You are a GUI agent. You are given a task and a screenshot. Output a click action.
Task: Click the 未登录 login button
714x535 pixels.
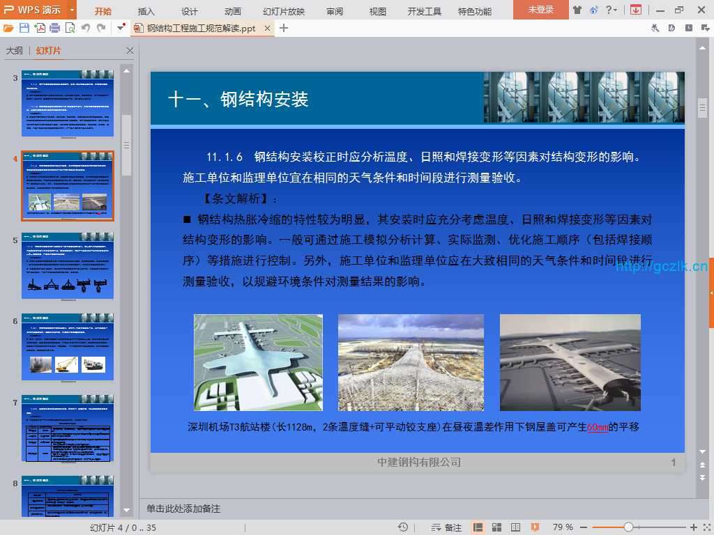point(540,10)
